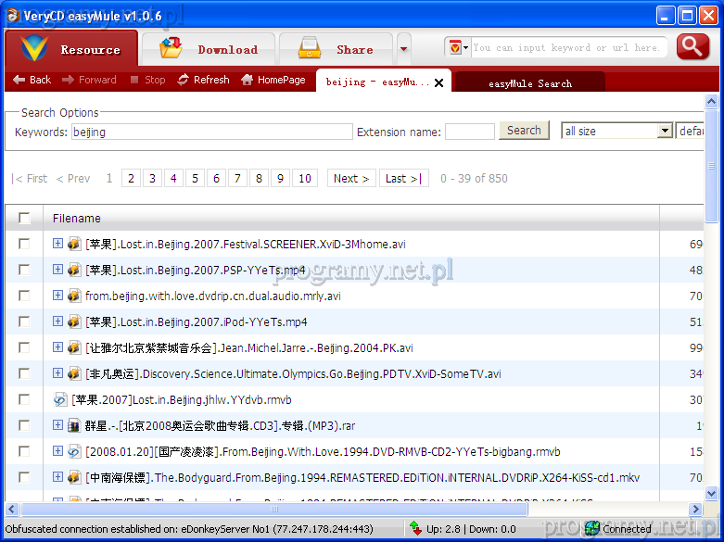The image size is (724, 542).
Task: Click the search engine selector shield icon
Action: pyautogui.click(x=456, y=47)
